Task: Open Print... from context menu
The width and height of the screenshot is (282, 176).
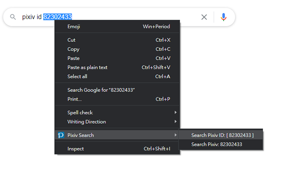Action: point(74,99)
